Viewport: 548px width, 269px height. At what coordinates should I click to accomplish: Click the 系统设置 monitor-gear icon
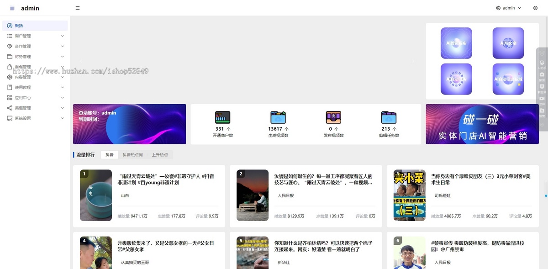point(10,118)
